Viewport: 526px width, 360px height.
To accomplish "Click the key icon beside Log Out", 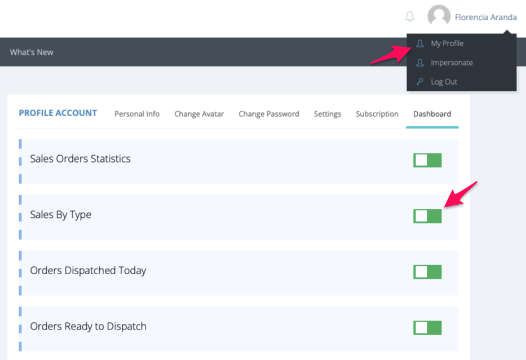I will coord(419,82).
